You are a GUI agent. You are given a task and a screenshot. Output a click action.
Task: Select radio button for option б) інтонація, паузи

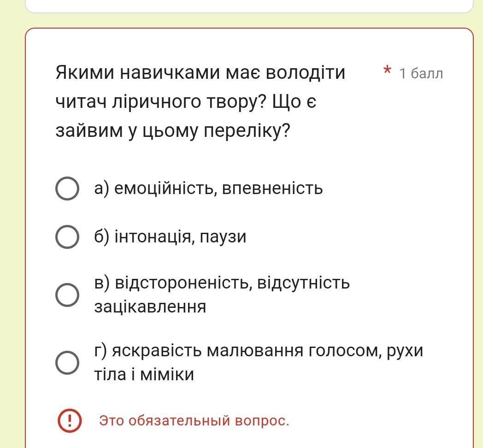click(67, 236)
